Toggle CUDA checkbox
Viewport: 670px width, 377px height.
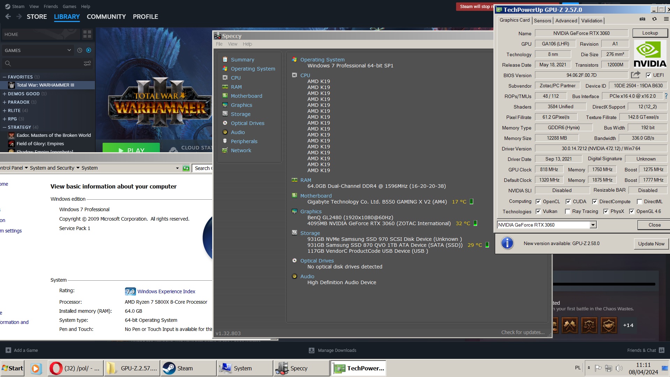coord(568,201)
